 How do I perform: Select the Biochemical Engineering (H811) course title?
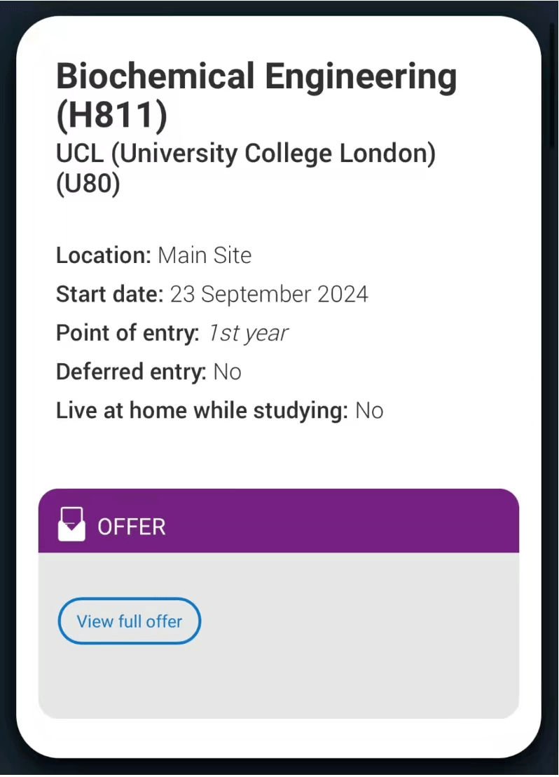click(256, 76)
